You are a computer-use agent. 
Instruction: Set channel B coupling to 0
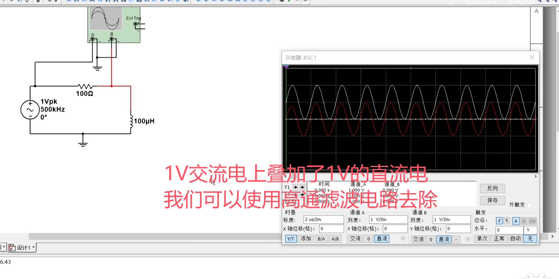click(x=431, y=239)
